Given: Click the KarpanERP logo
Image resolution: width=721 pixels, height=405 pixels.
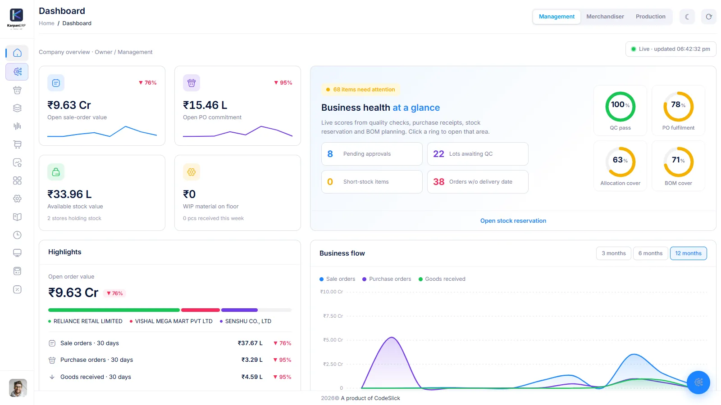Looking at the screenshot, I should click(17, 18).
